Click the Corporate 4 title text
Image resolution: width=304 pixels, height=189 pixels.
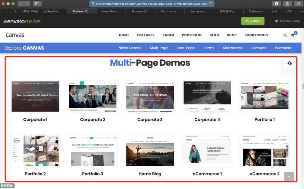(207, 119)
